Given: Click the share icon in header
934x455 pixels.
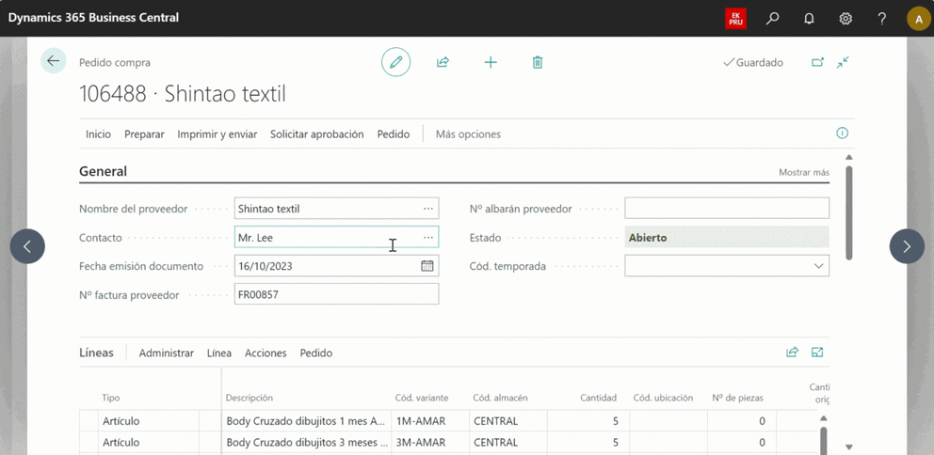Looking at the screenshot, I should click(x=443, y=62).
